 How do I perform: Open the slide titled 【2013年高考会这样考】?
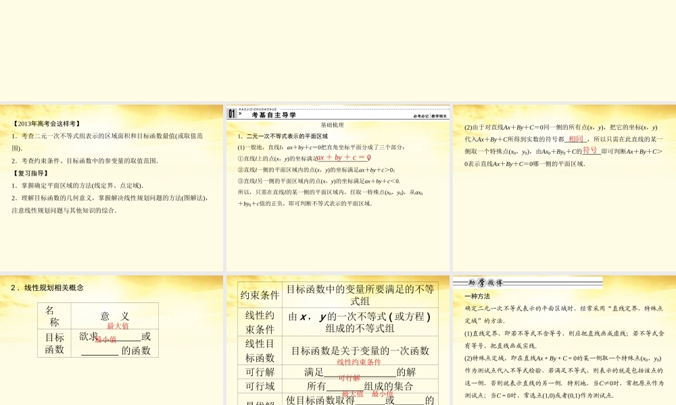coord(112,188)
